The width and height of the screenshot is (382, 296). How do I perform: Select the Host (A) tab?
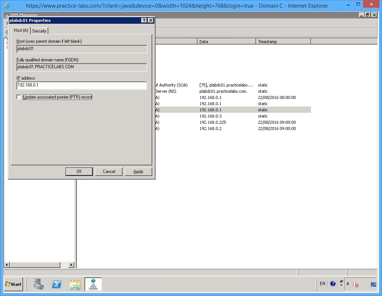(20, 31)
